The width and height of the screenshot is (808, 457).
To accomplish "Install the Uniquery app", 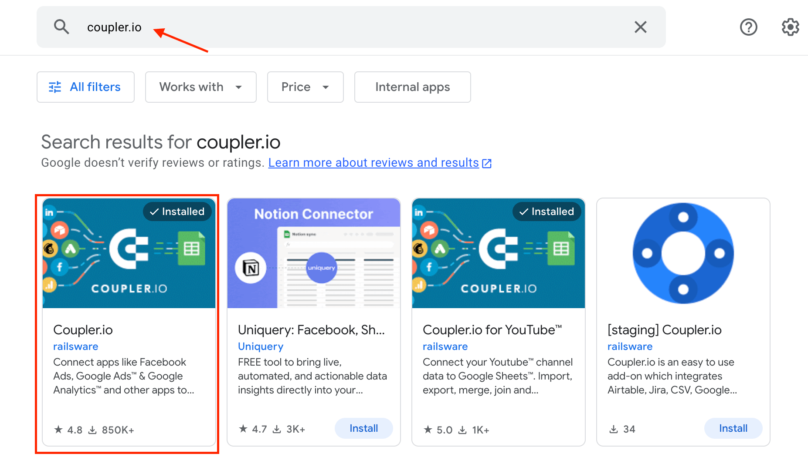I will tap(363, 428).
